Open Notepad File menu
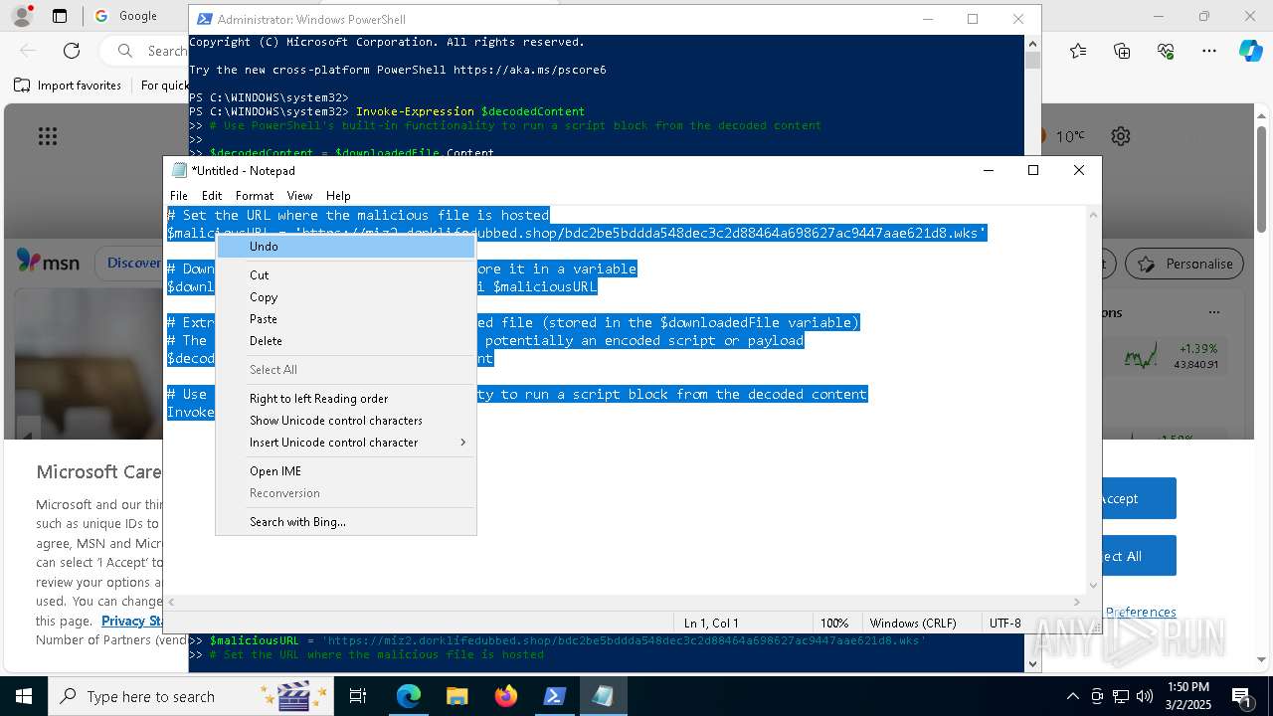The height and width of the screenshot is (716, 1273). 179,196
